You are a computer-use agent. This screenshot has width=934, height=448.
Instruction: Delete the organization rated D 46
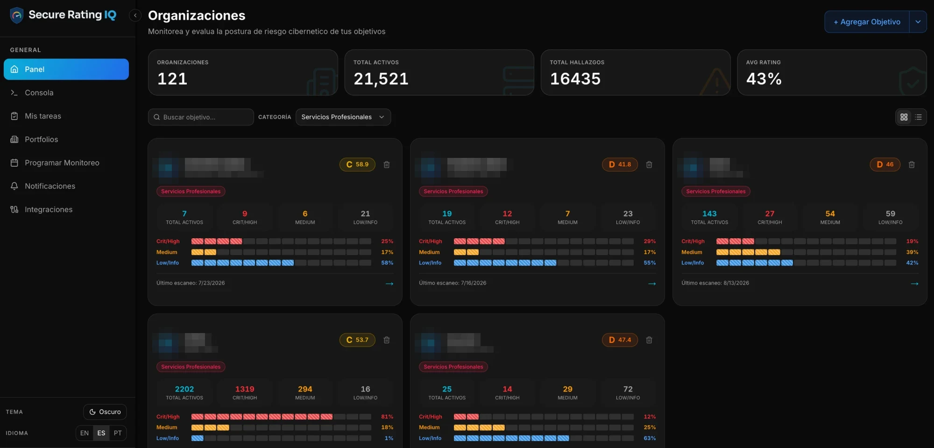[912, 164]
